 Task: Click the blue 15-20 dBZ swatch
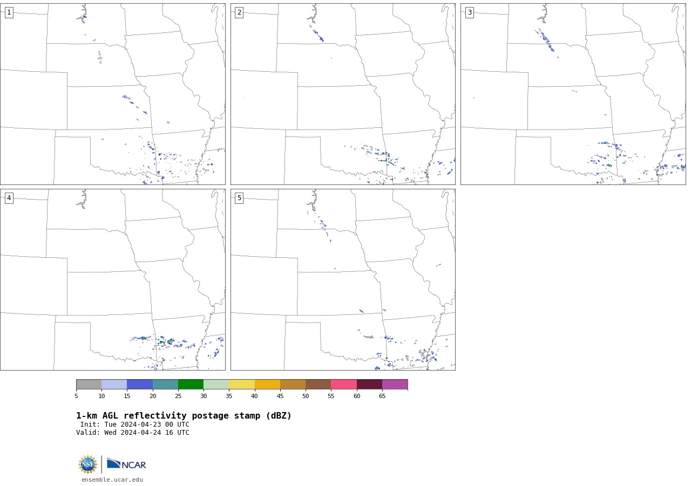click(x=140, y=385)
